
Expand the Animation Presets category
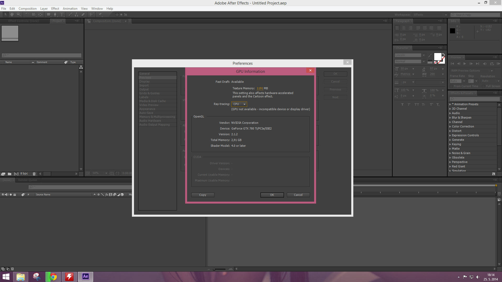point(450,104)
